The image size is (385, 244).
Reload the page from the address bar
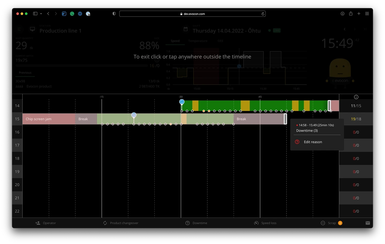(263, 14)
